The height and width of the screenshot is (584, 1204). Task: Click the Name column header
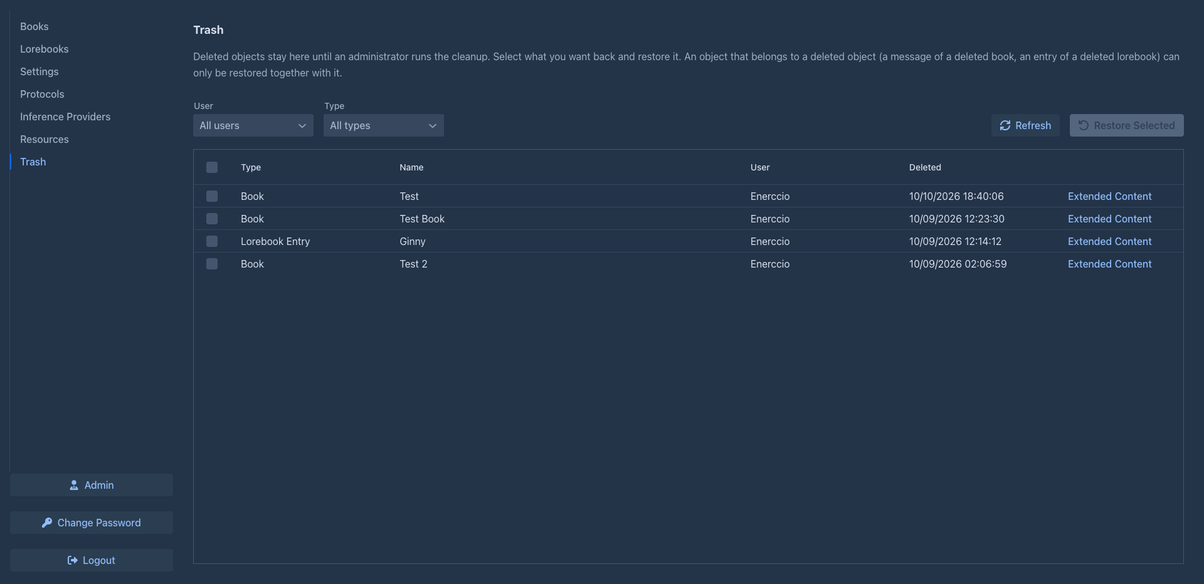411,167
